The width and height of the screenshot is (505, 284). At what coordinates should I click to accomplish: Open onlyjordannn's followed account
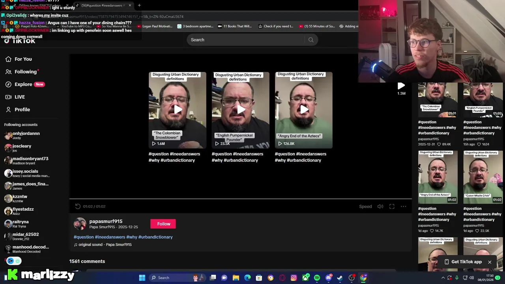pyautogui.click(x=26, y=135)
